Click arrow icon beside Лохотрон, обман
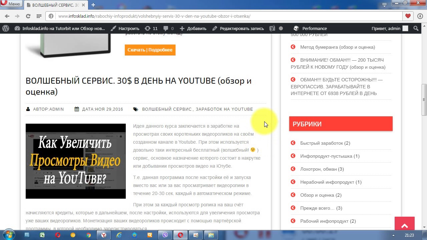Screen dimensions: 427x240 coord(293,169)
